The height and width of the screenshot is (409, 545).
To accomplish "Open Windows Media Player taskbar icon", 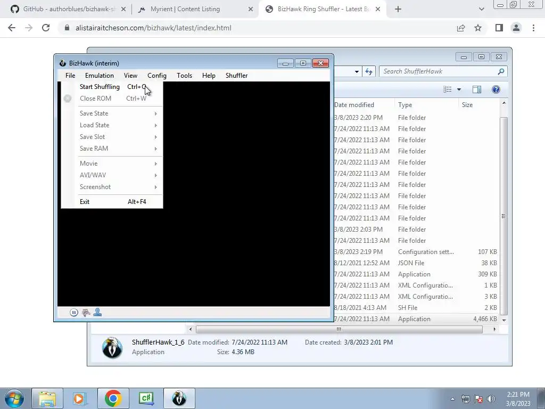I will tap(79, 398).
